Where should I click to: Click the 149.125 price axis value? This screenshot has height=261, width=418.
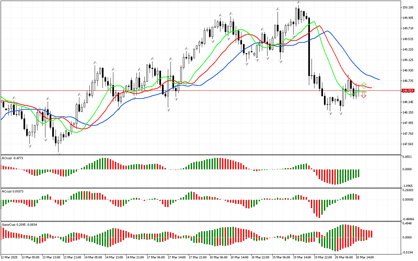[408, 60]
